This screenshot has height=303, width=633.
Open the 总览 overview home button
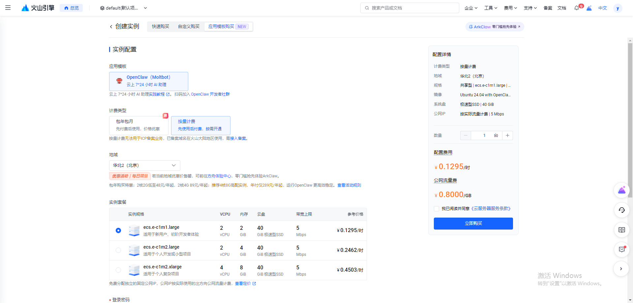71,8
